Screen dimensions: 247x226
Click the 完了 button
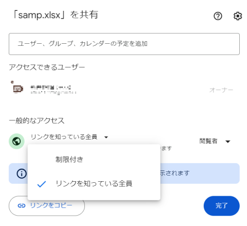[x=221, y=206]
